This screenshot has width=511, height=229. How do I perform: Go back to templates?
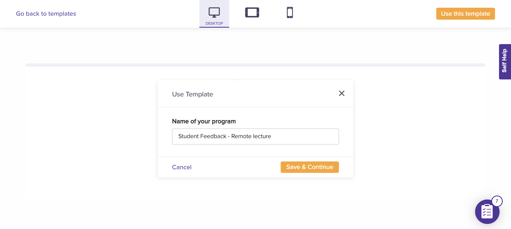(46, 14)
